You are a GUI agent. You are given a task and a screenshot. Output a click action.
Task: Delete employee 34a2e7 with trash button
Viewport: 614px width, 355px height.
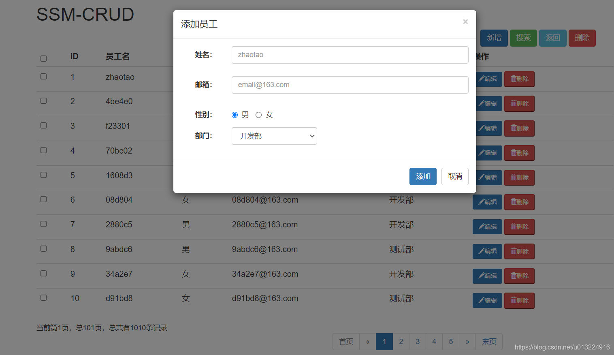click(x=519, y=276)
